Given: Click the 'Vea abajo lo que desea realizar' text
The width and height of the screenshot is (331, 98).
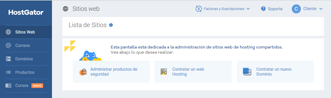Looking at the screenshot, I should [142, 52].
